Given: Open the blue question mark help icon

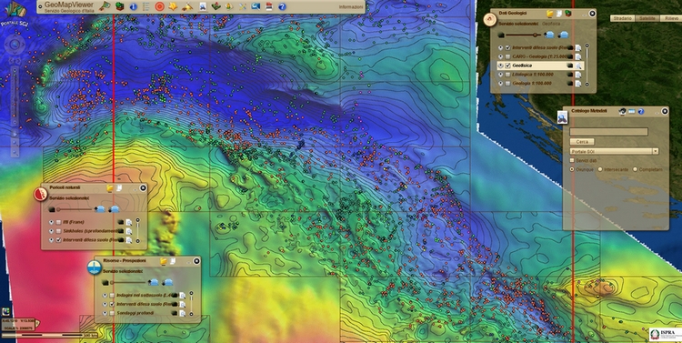Looking at the screenshot, I should click(x=282, y=6).
